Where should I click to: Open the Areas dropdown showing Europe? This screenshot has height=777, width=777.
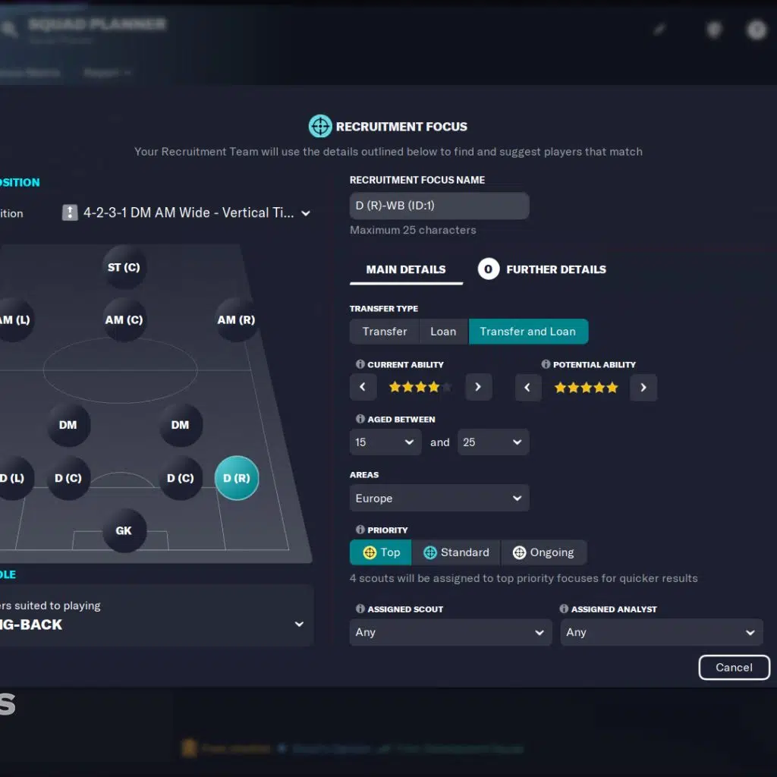click(x=439, y=499)
